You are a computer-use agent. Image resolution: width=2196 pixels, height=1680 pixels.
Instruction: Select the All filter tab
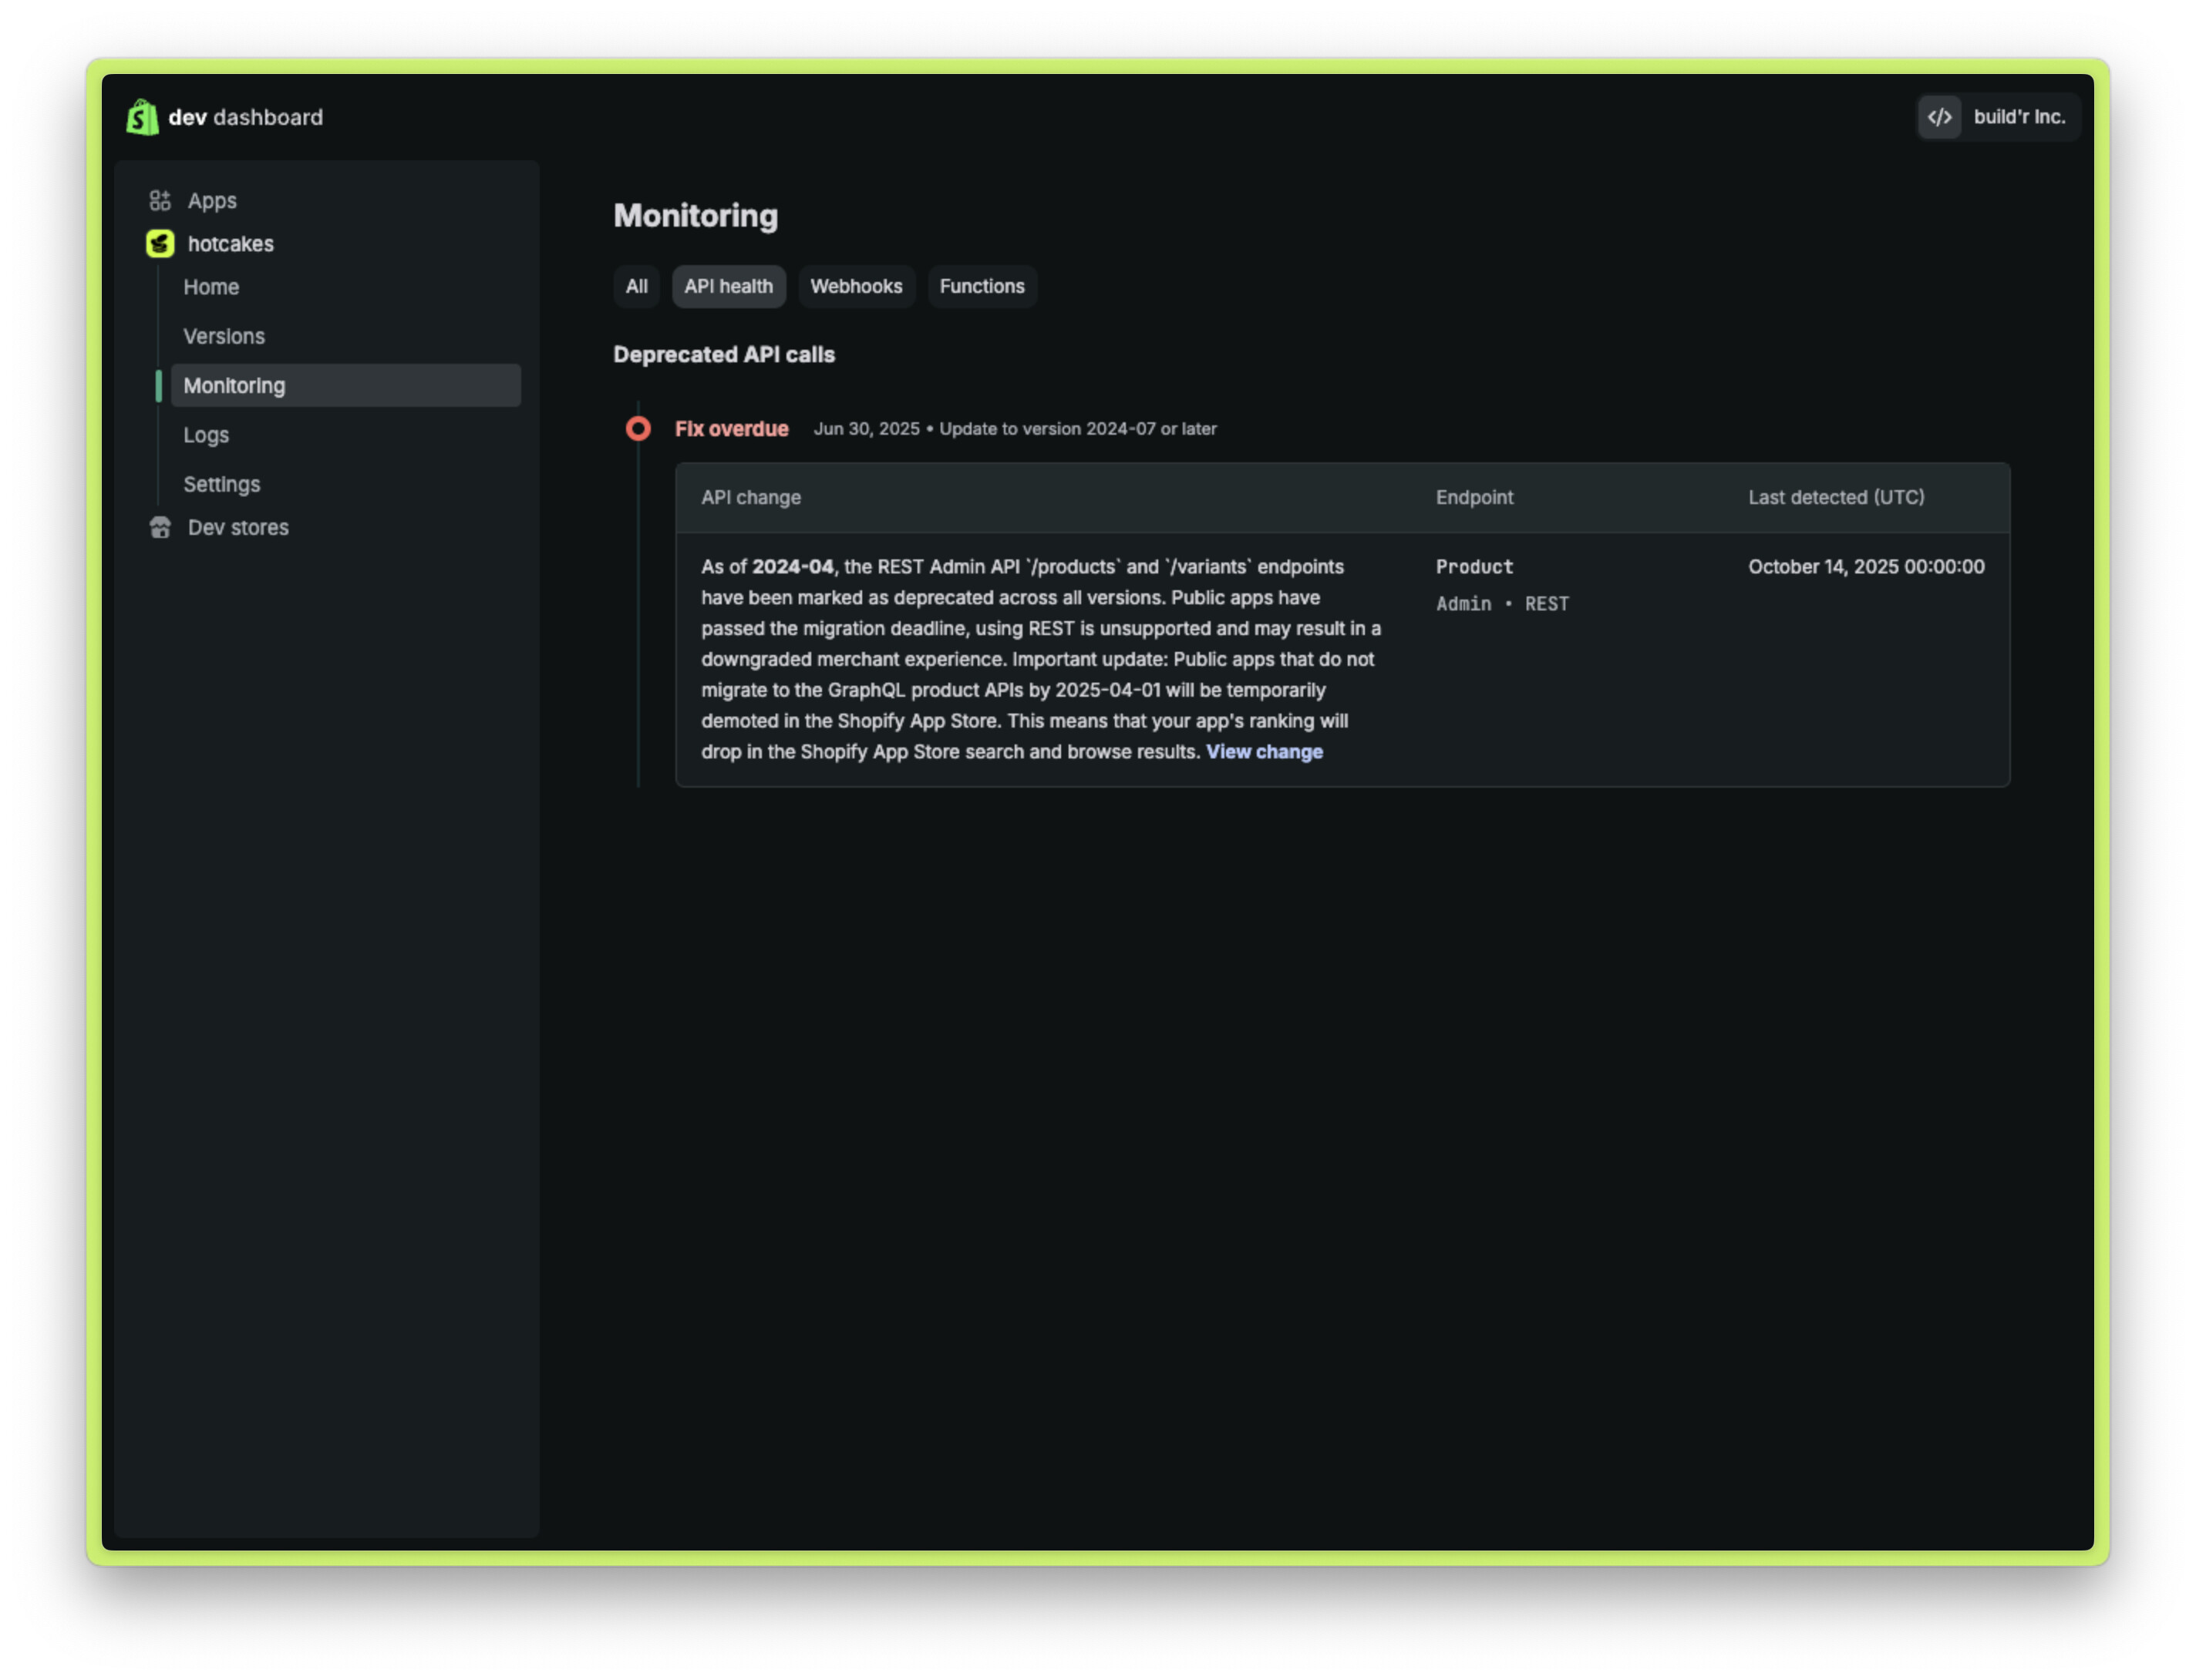pos(636,287)
